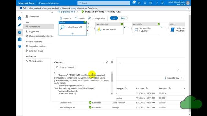
Task: Open the notifications bell icon
Action: [145, 3]
